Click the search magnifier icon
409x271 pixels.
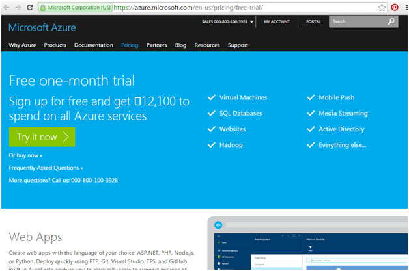(x=391, y=21)
